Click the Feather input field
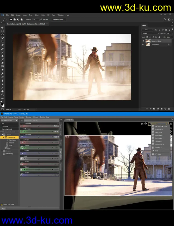This screenshot has height=226, width=174. [x=36, y=19]
